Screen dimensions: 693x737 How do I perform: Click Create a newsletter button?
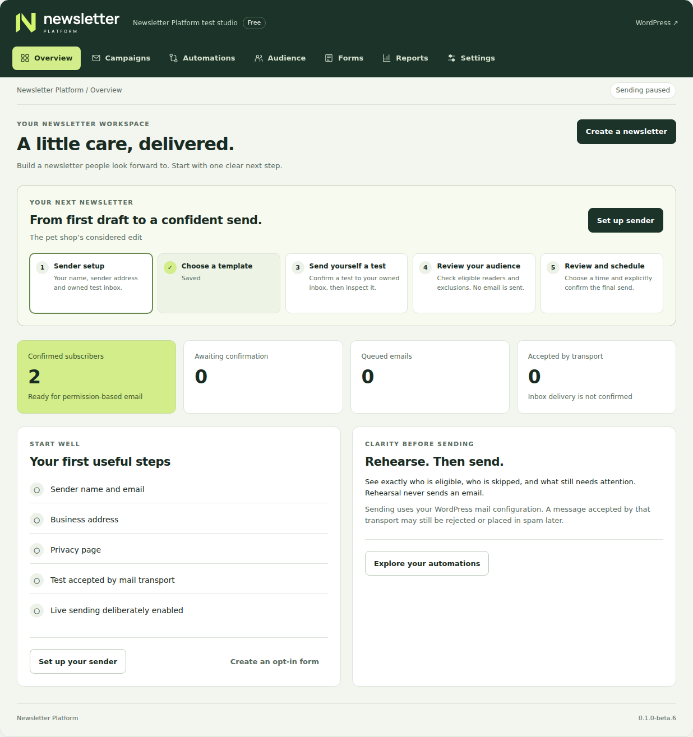click(626, 132)
